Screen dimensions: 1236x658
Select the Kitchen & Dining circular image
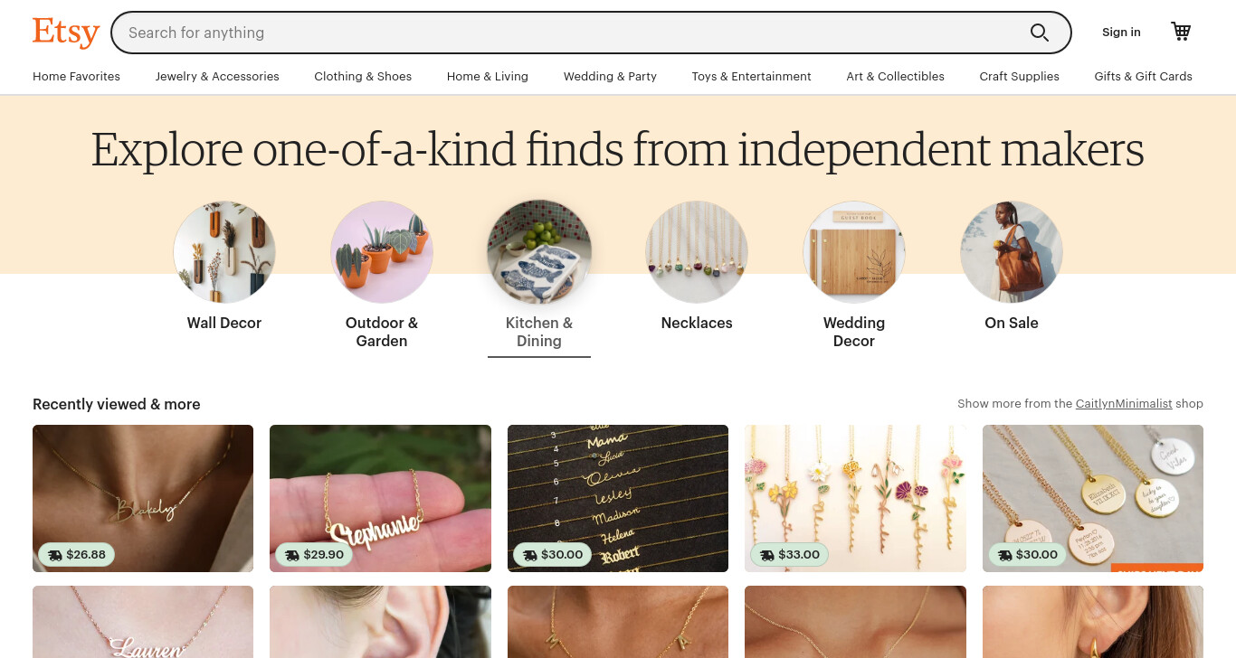point(539,252)
